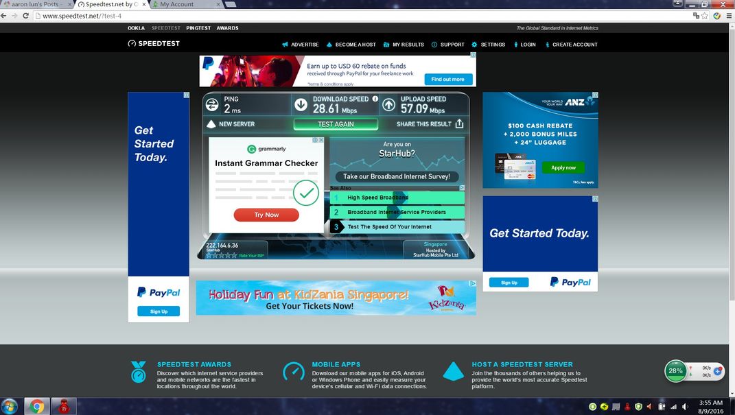Click the New Server pyramid icon

tap(211, 123)
